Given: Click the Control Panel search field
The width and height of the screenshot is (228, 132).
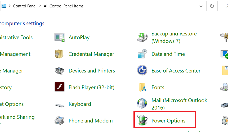Looking at the screenshot, I should tap(225, 6).
